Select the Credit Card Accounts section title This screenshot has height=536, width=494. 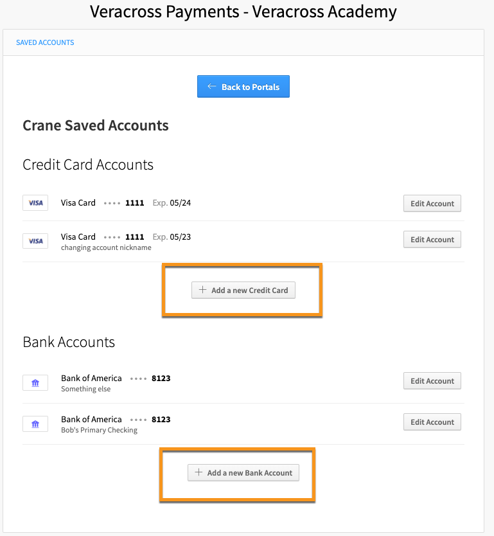pos(88,165)
